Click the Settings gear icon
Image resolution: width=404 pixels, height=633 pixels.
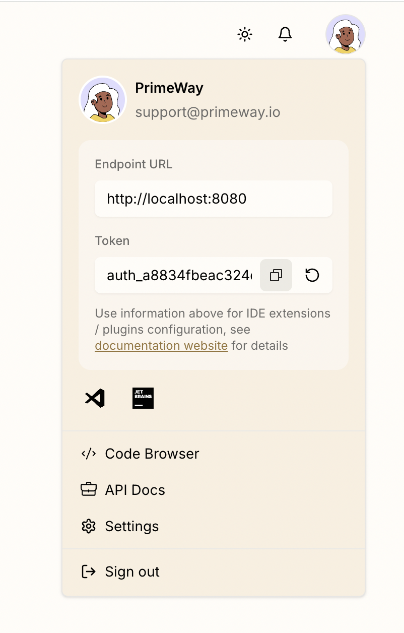(89, 526)
